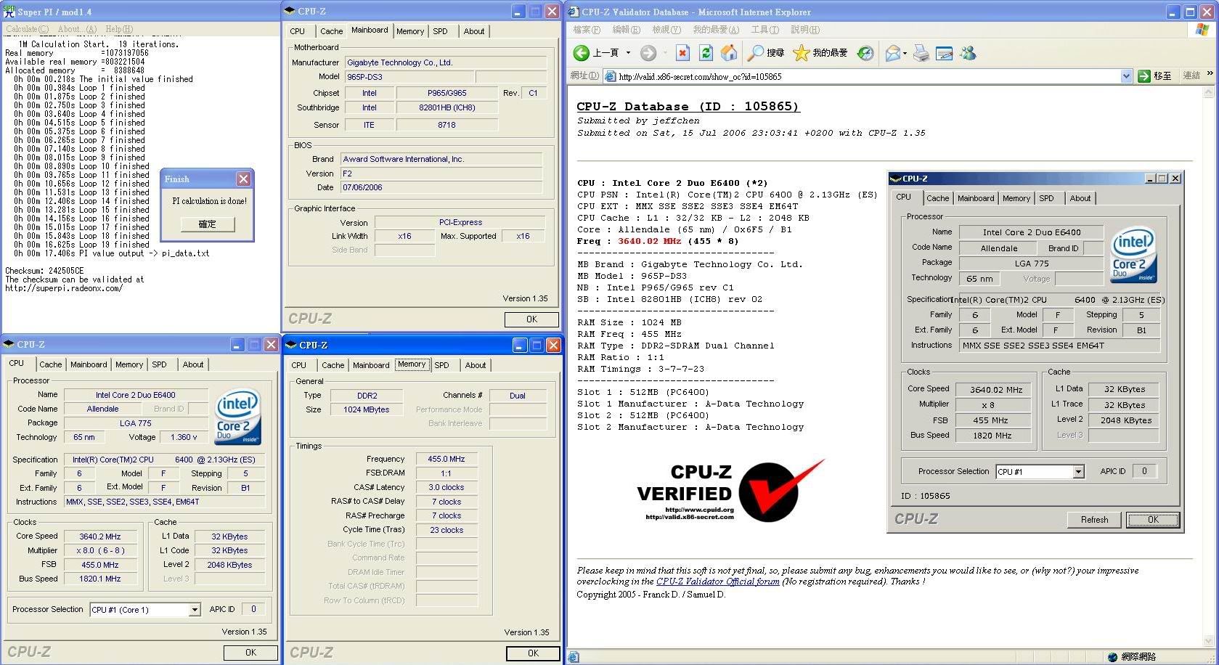Screen dimensions: 1219x665
Task: Click the Intel Core 2 Duo logo in bottom-left CPU-Z
Action: [237, 418]
